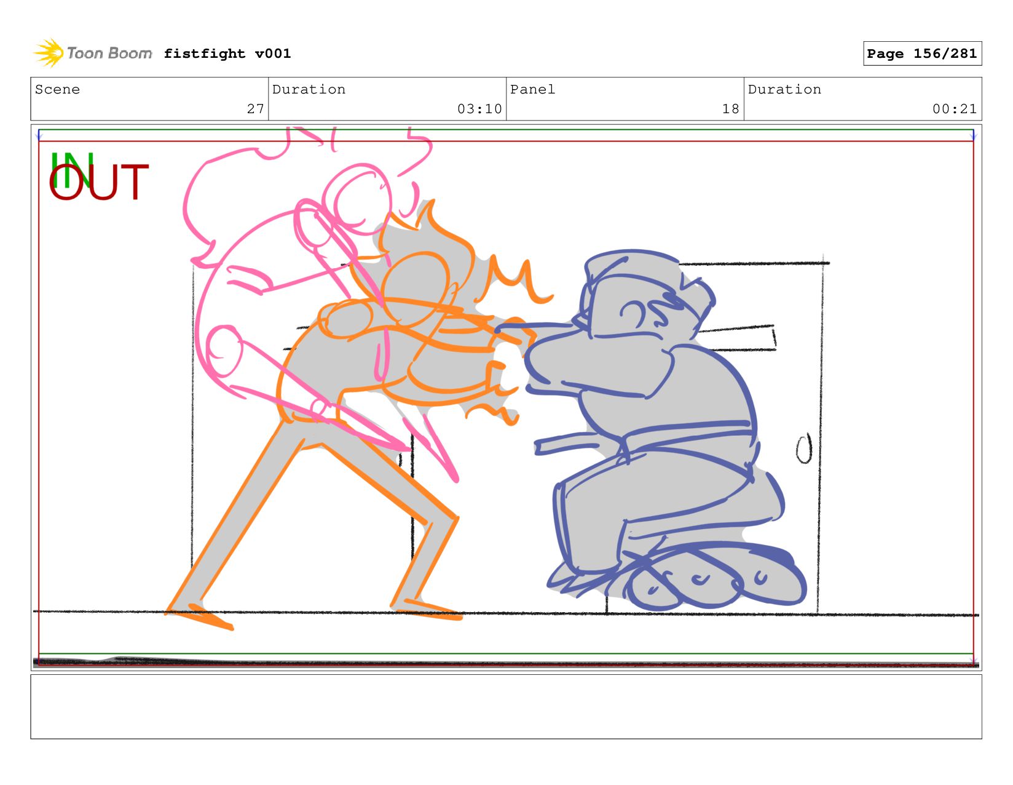This screenshot has height=785, width=1013.
Task: Click the 'Page 156/281' page indicator
Action: tap(922, 54)
